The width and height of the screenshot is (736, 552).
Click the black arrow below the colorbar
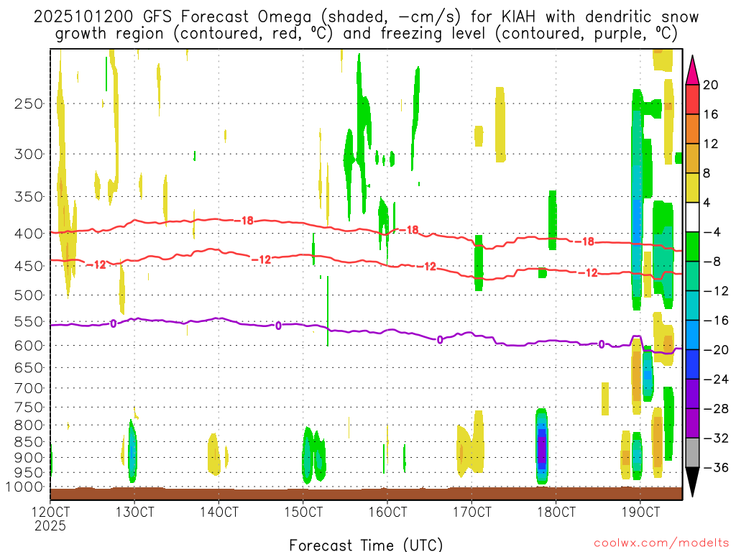(x=692, y=482)
